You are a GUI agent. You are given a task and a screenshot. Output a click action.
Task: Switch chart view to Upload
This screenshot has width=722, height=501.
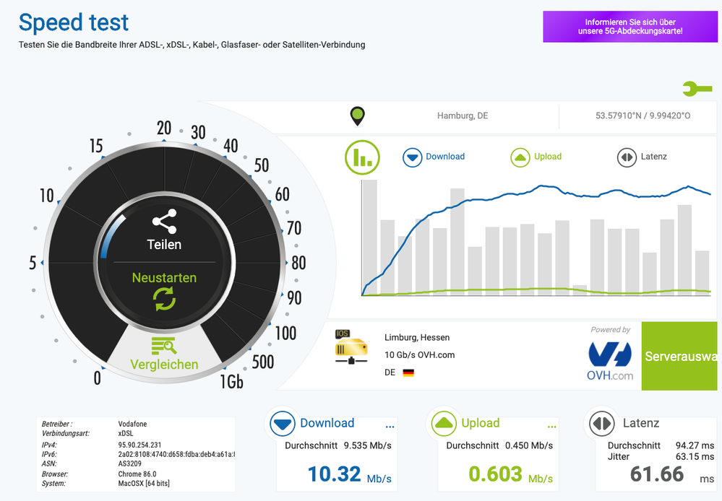coord(546,157)
